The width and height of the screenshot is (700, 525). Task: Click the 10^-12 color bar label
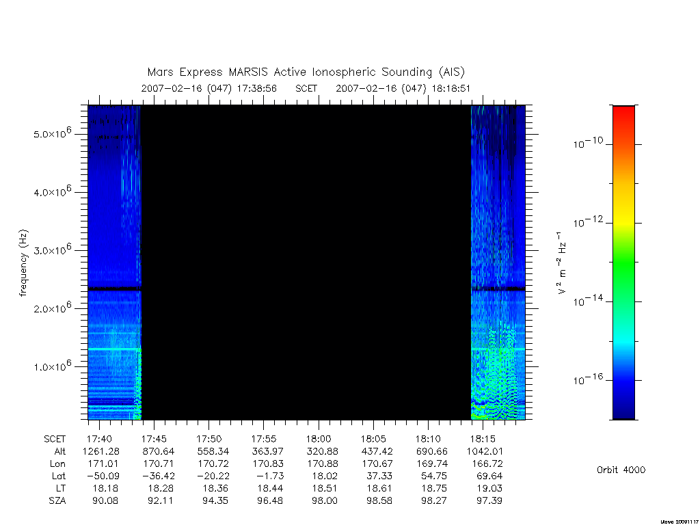588,221
